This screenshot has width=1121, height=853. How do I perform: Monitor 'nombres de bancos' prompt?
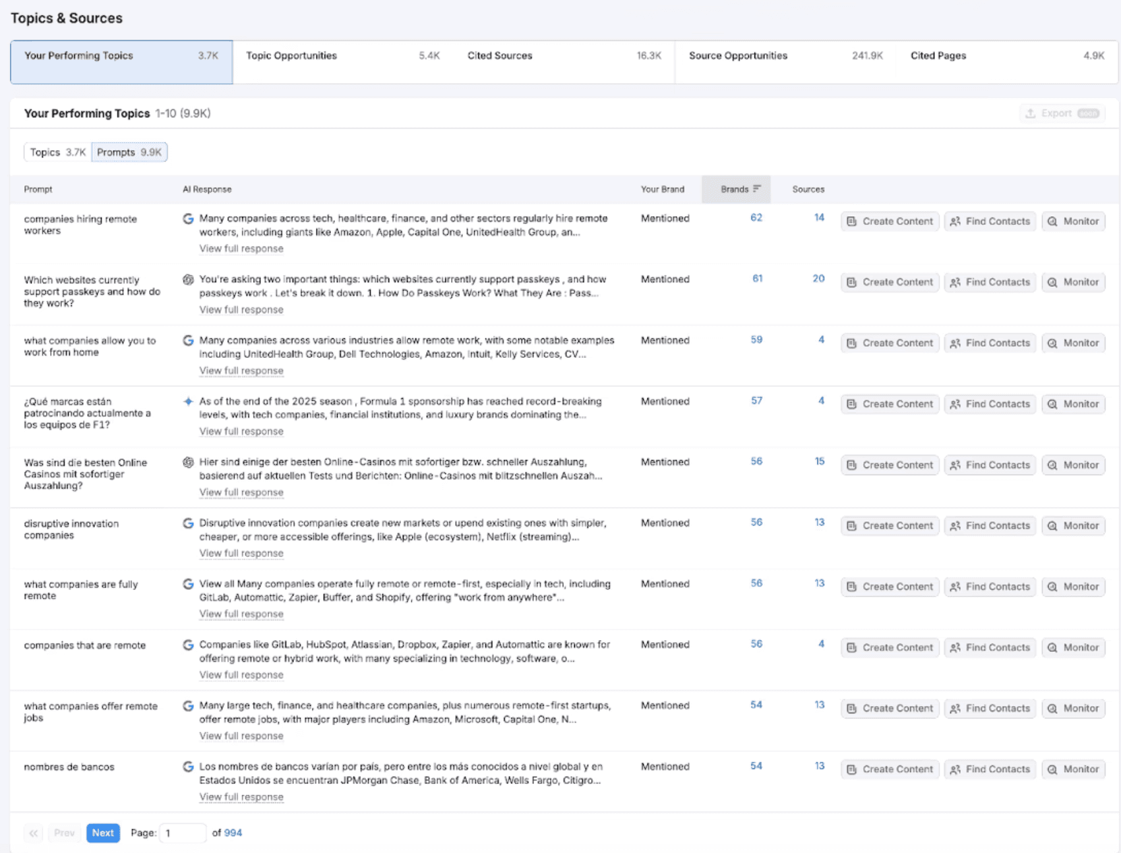(x=1074, y=769)
